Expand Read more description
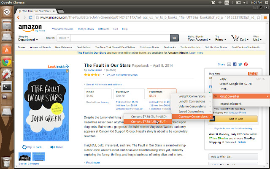270x169 pixels. 92,162
